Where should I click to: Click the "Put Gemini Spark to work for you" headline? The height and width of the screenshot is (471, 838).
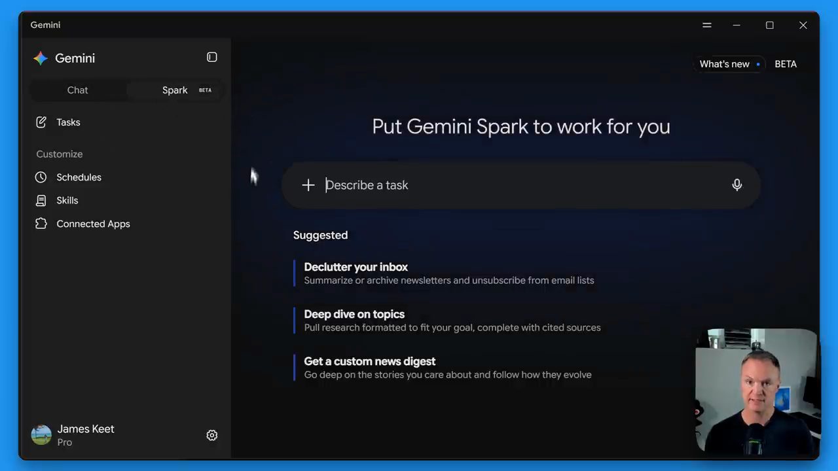(521, 126)
